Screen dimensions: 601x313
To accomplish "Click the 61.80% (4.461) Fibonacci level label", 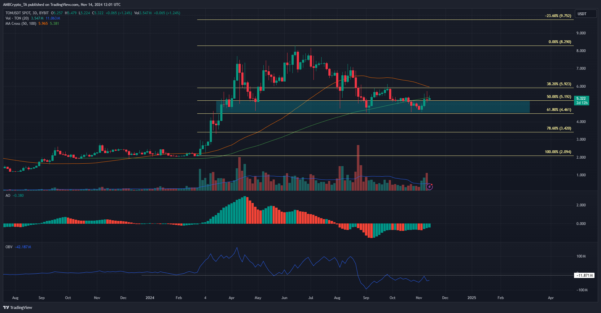I will click(559, 110).
